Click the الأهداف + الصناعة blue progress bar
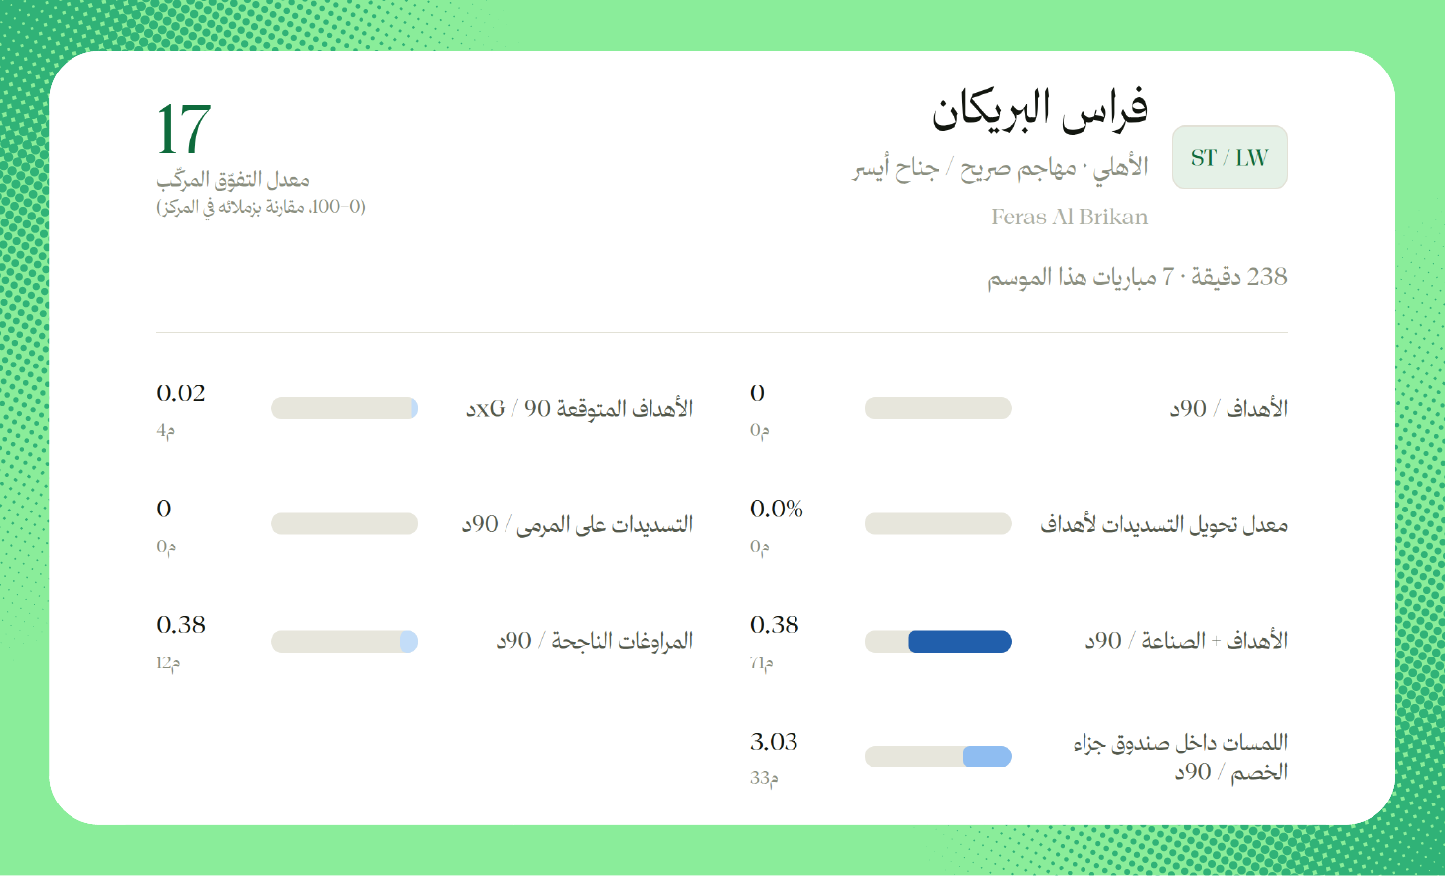1445x876 pixels. 939,642
